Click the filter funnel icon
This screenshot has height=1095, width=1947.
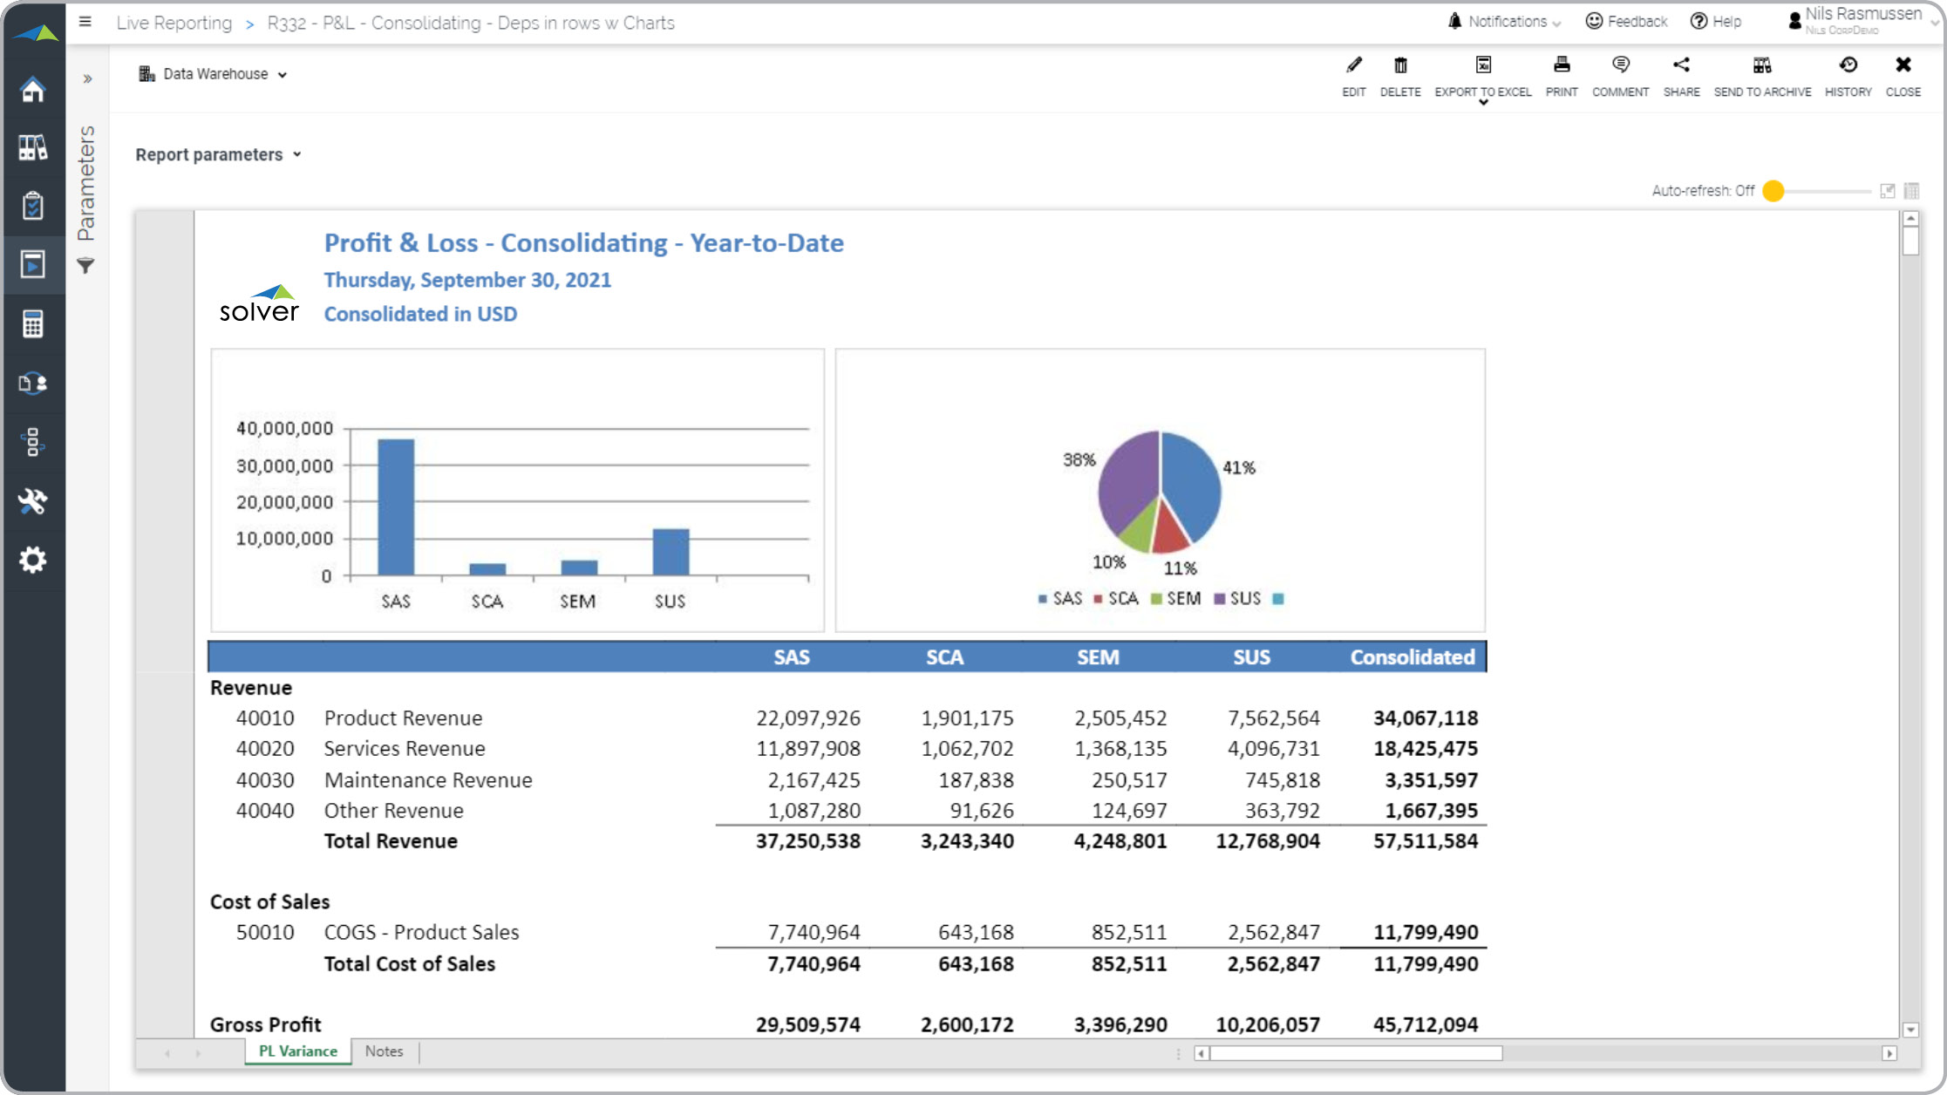(85, 266)
